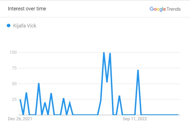Image resolution: width=190 pixels, height=132 pixels.
Task: Click the 25 y-axis label
Action: coord(14,99)
